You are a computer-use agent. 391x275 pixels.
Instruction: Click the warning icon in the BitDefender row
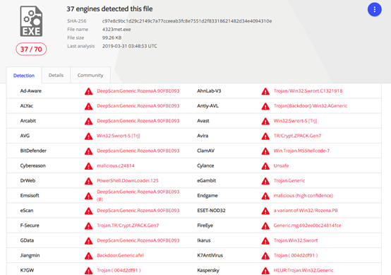[88, 151]
